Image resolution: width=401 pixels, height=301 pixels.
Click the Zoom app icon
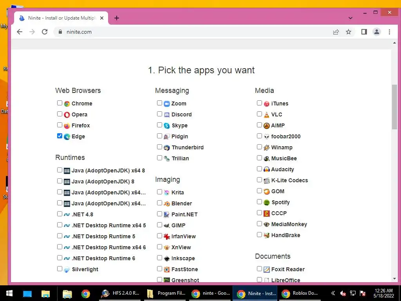167,103
